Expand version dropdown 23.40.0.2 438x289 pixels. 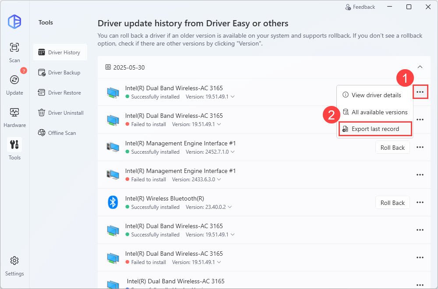230,207
